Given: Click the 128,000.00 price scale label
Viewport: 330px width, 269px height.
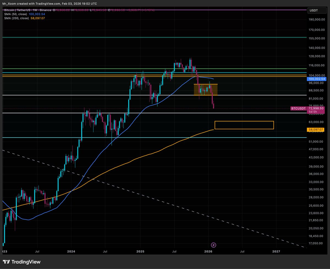Looking at the screenshot, I should tap(317, 56).
